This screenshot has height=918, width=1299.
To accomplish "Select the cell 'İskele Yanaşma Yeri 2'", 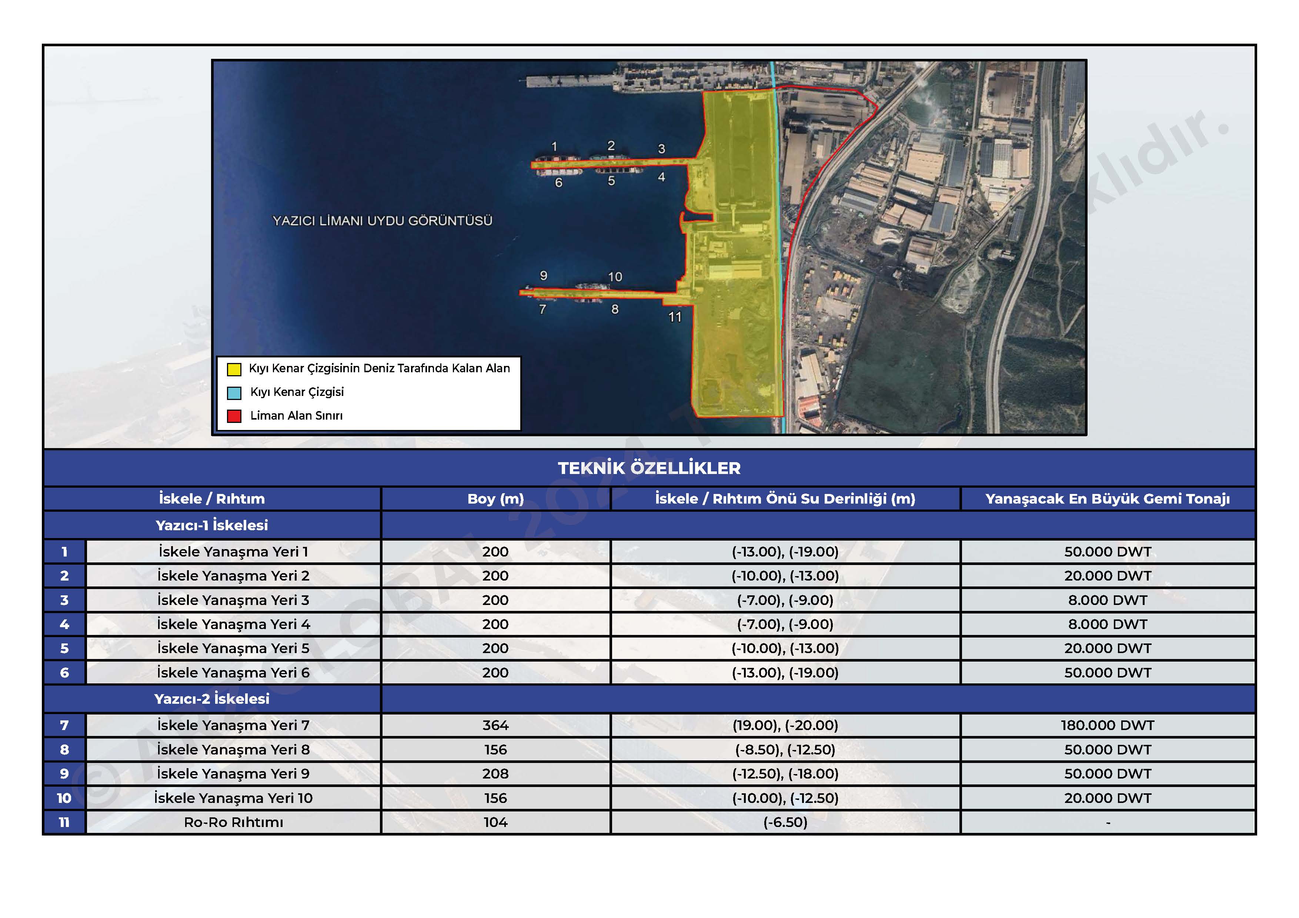I will [x=234, y=576].
